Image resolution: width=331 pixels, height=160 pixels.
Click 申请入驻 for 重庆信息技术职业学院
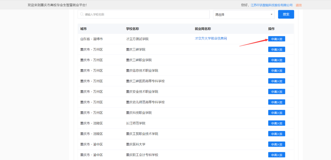pyautogui.click(x=276, y=70)
